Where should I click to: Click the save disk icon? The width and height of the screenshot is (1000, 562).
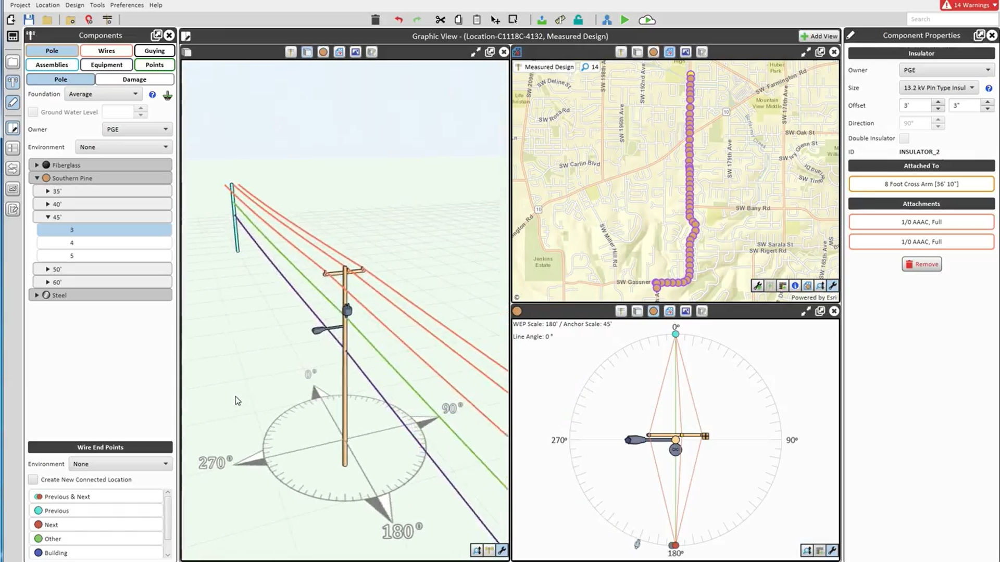click(29, 20)
